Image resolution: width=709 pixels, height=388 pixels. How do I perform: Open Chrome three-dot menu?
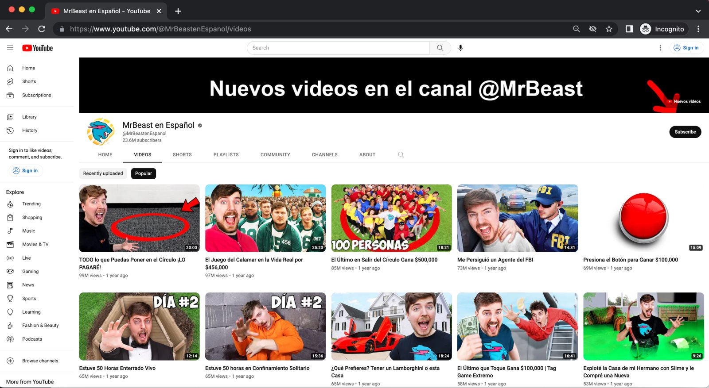pyautogui.click(x=698, y=29)
